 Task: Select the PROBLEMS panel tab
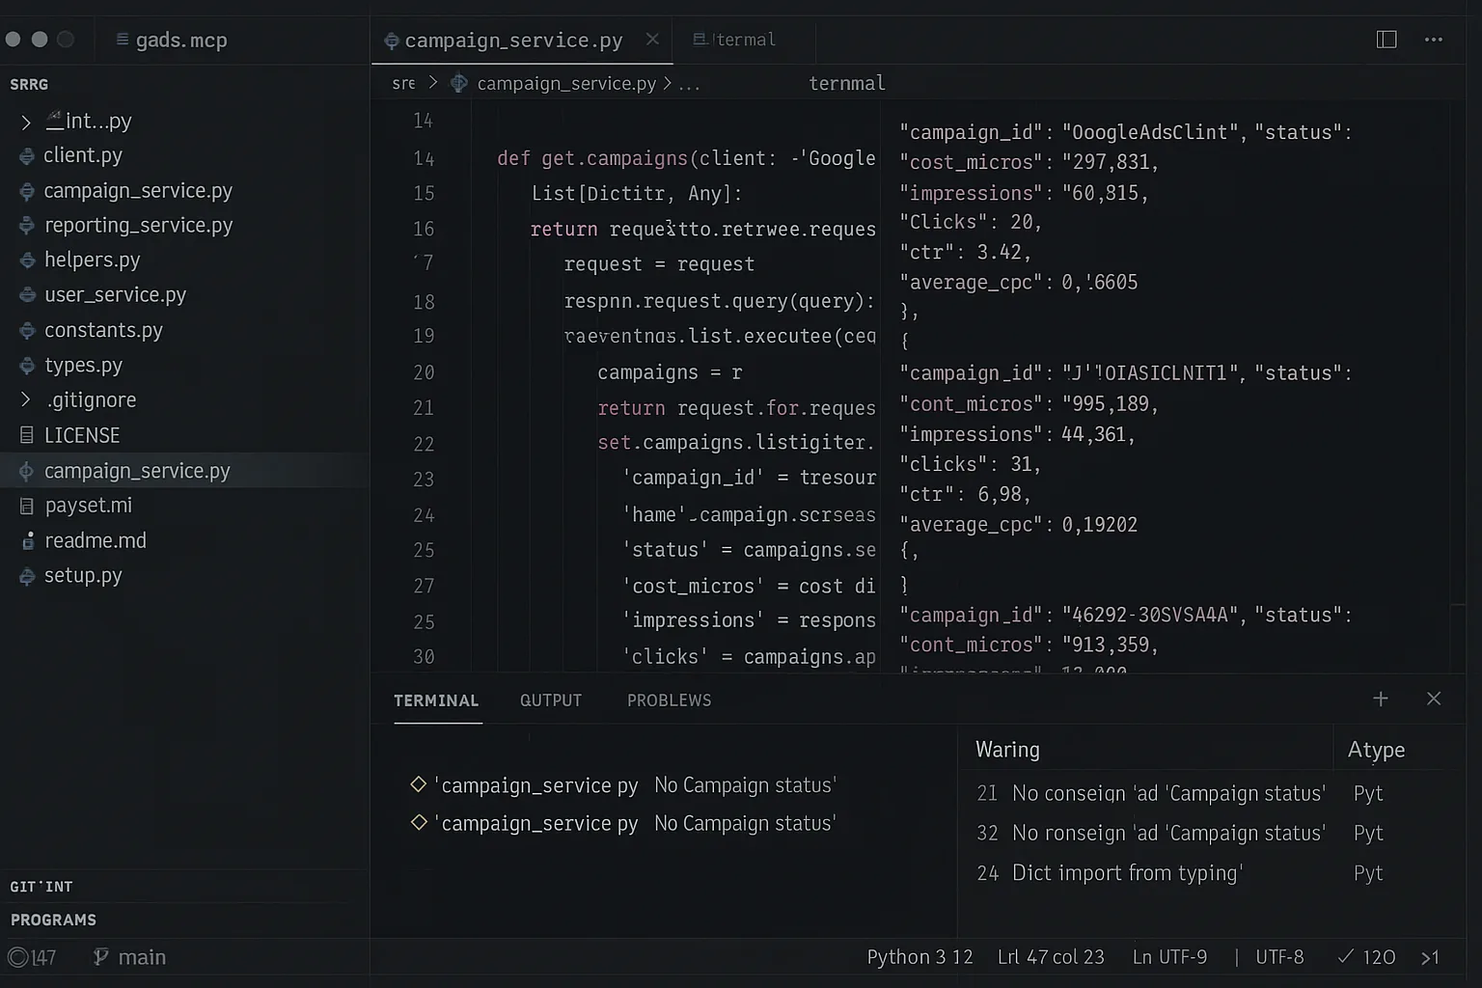coord(670,700)
